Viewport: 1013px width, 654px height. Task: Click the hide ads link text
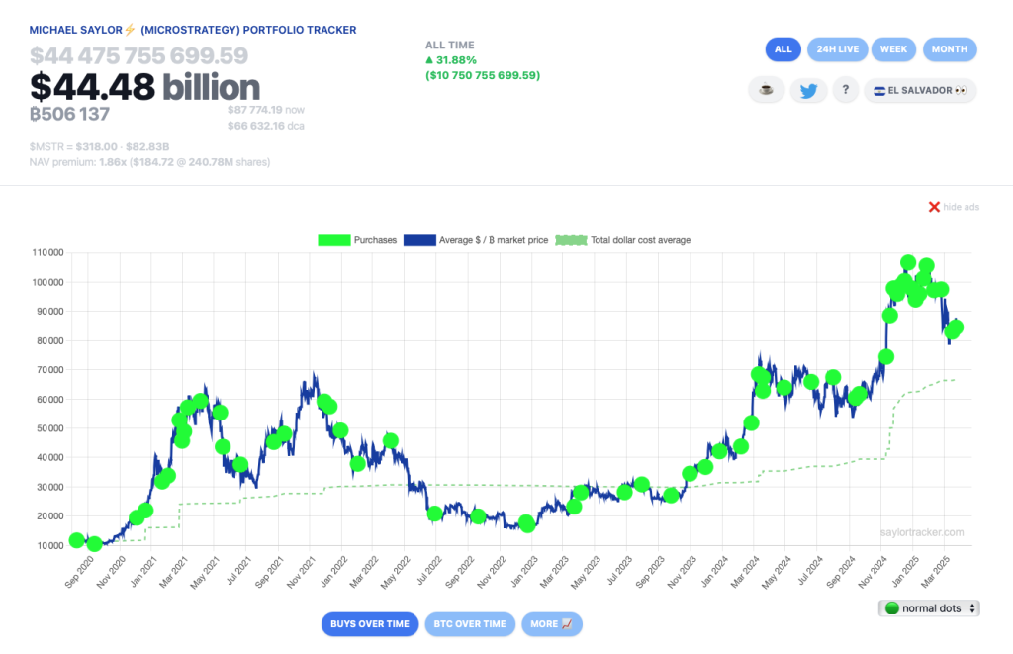click(961, 207)
